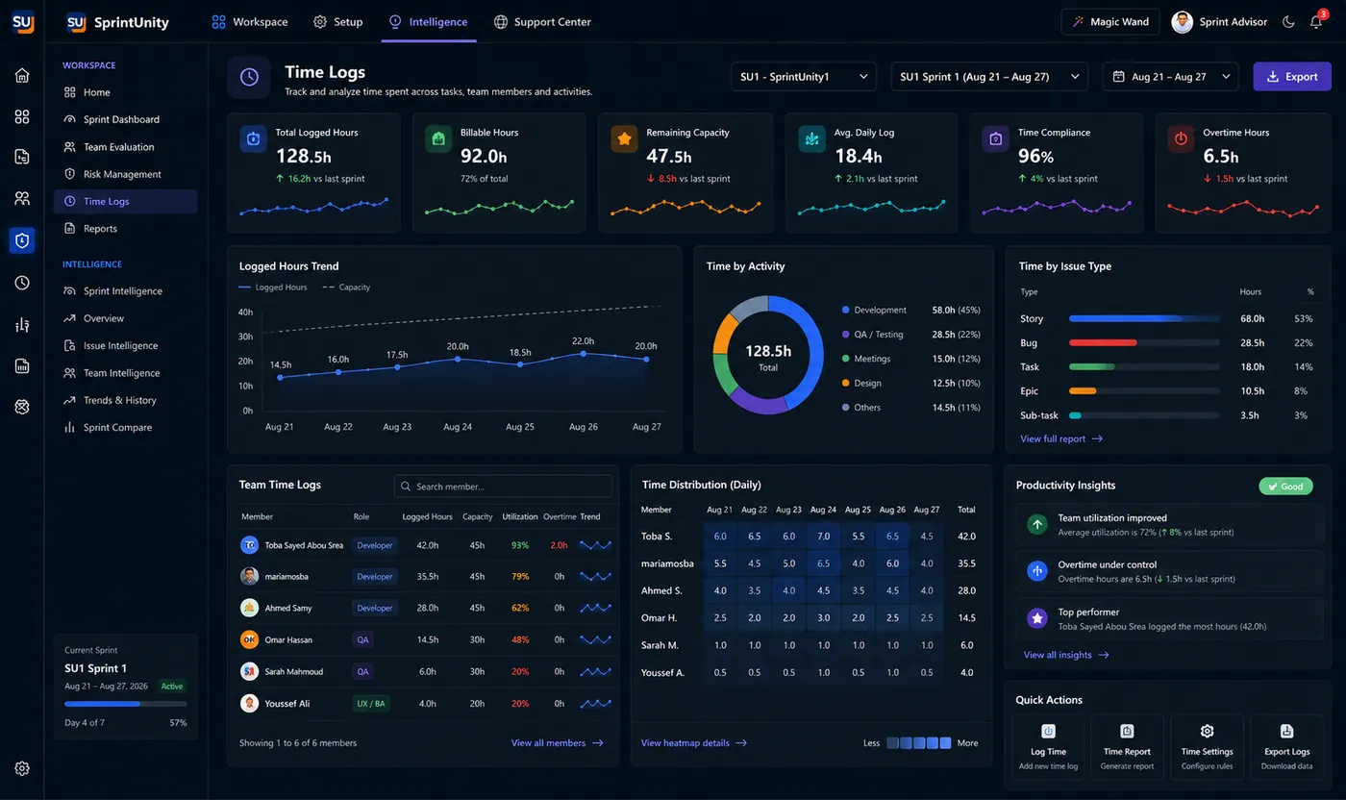This screenshot has width=1346, height=800.
Task: Click the Active sprint status badge
Action: (x=172, y=687)
